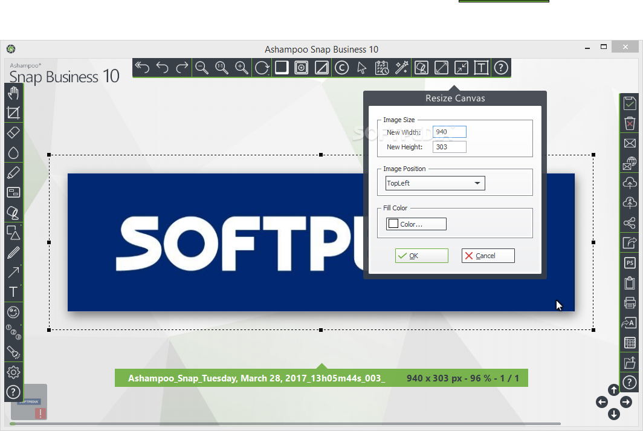This screenshot has height=431, width=643.
Task: Confirm resize with OK button
Action: coord(422,256)
